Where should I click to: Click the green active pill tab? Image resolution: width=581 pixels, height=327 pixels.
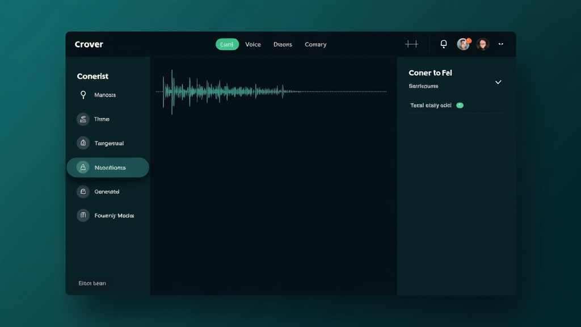227,44
